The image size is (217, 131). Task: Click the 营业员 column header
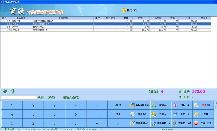point(204,18)
